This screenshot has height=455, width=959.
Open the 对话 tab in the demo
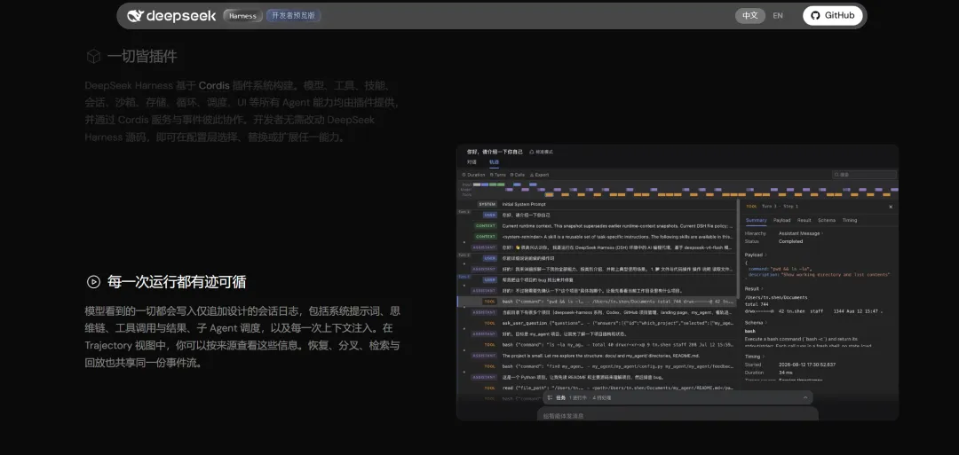click(x=472, y=162)
